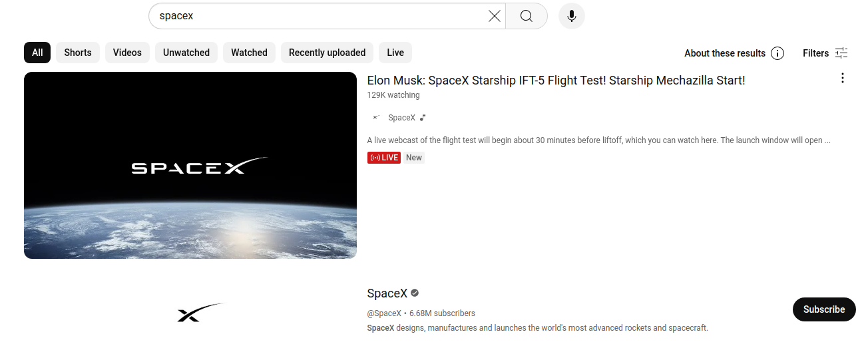Filter by Recently uploaded

tap(327, 53)
